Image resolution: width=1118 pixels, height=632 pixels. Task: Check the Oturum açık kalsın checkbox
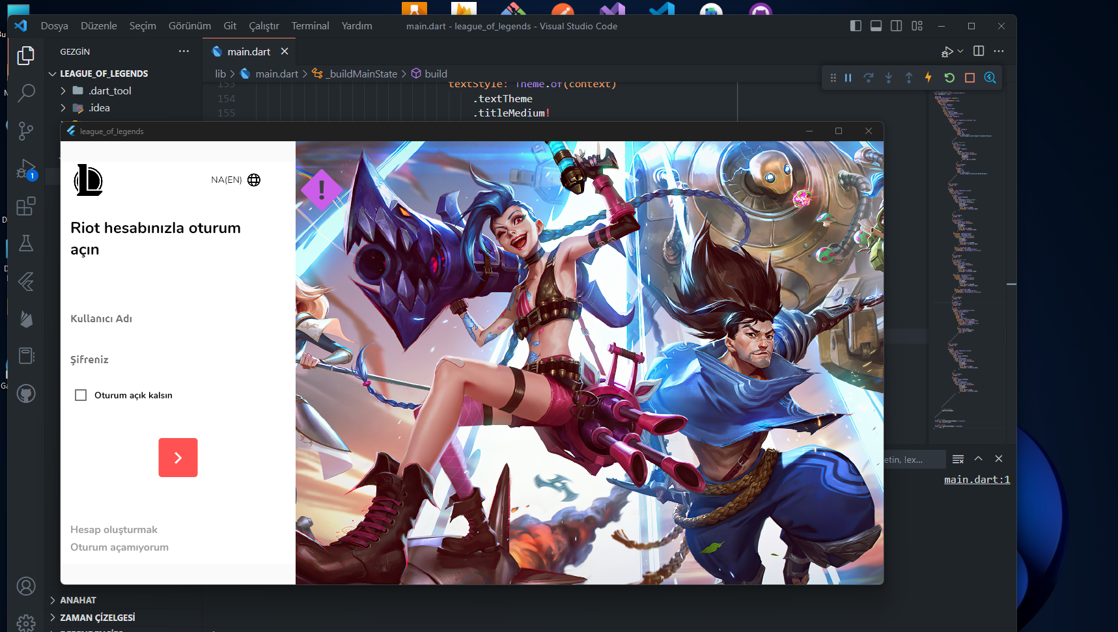pos(81,394)
